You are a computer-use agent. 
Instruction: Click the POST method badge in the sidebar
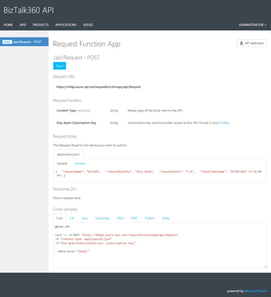(7, 42)
